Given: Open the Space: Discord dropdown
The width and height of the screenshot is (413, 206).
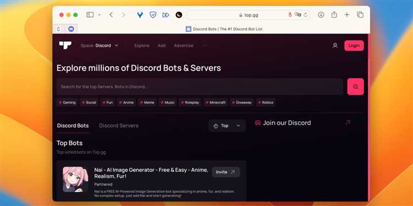Looking at the screenshot, I should (99, 46).
